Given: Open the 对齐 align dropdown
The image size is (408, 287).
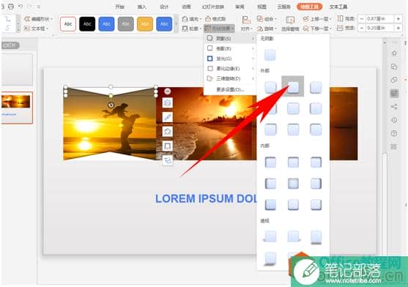Looking at the screenshot, I should click(x=246, y=23).
